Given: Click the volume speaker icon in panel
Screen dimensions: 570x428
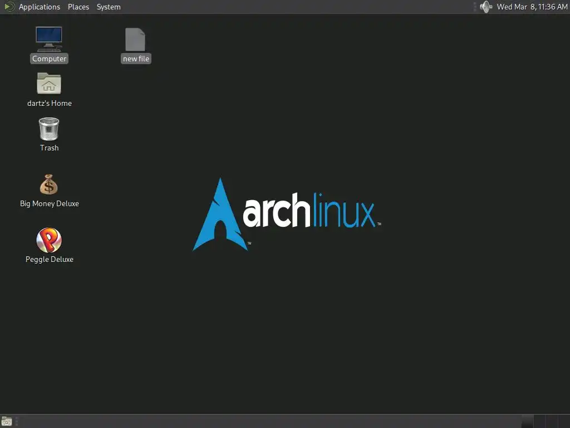Looking at the screenshot, I should pos(485,7).
